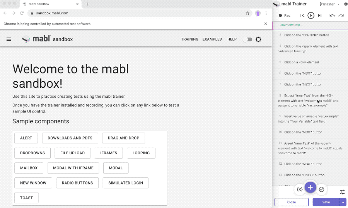Open the DRAG AND DROP component

pyautogui.click(x=123, y=138)
